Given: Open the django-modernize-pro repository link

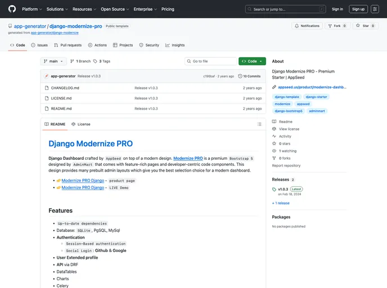Looking at the screenshot, I should pos(75,26).
